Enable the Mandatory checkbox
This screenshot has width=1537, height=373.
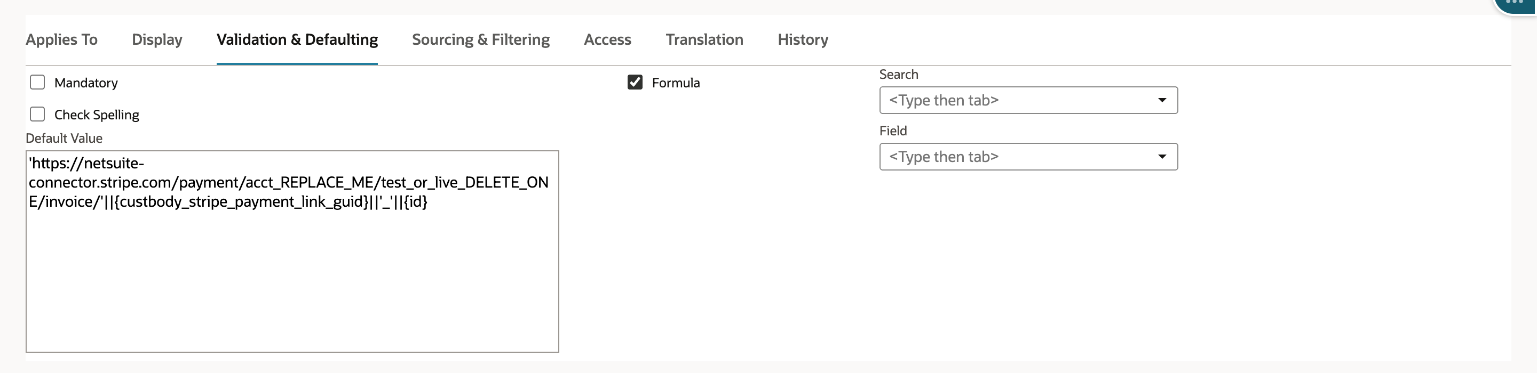(x=37, y=82)
